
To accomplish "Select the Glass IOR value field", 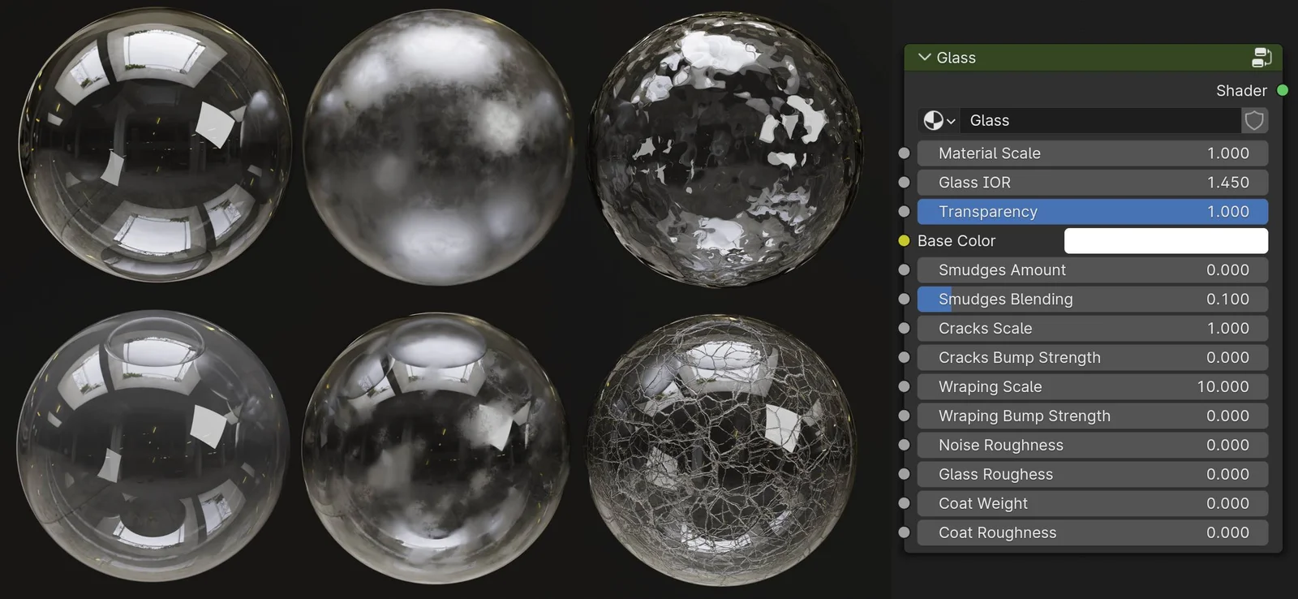I will pos(1092,183).
